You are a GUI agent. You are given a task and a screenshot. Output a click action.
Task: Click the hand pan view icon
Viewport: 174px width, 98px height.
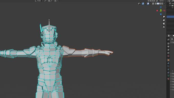(164, 20)
